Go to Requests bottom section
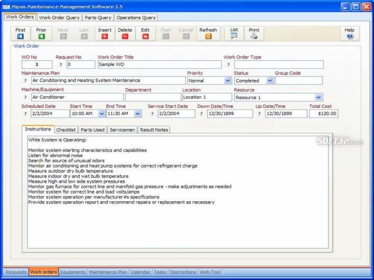 coord(16,272)
